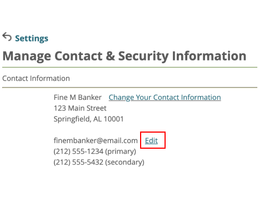Image resolution: width=259 pixels, height=207 pixels.
Task: Click the ampersand in the page heading
Action: tap(111, 56)
